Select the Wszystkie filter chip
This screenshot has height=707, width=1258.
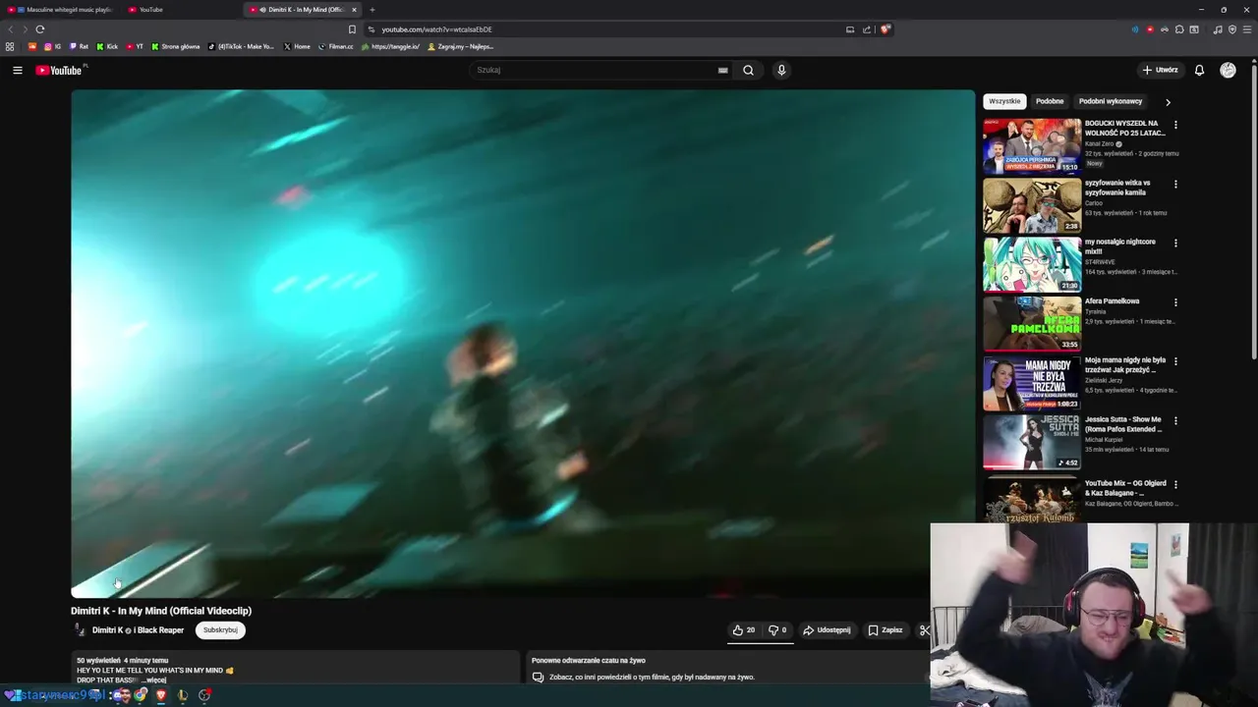tap(1004, 101)
